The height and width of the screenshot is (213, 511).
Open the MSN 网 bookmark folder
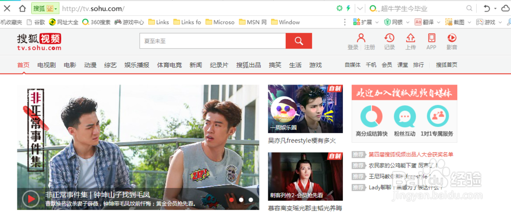(252, 22)
